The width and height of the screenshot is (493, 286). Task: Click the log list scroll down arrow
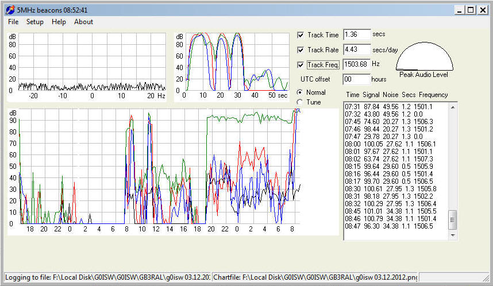point(453,235)
